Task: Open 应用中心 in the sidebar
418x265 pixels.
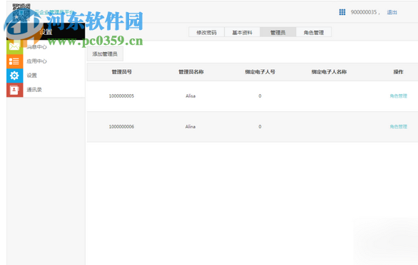Action: click(36, 61)
